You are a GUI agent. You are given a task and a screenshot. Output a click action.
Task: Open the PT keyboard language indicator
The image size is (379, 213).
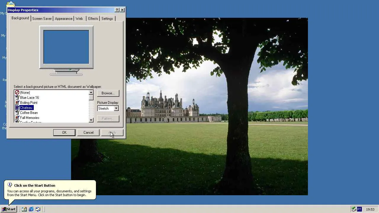click(x=359, y=209)
